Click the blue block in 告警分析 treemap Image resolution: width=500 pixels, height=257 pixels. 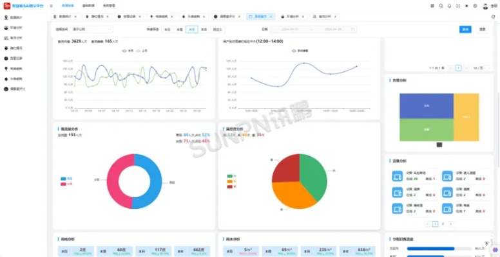click(426, 105)
